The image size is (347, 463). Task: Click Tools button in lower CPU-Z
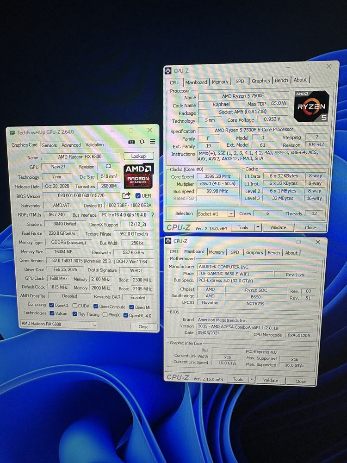point(238,379)
